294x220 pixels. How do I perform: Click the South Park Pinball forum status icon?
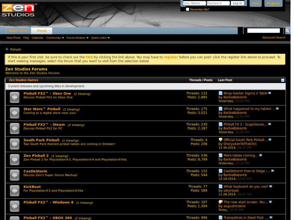[x=15, y=144]
